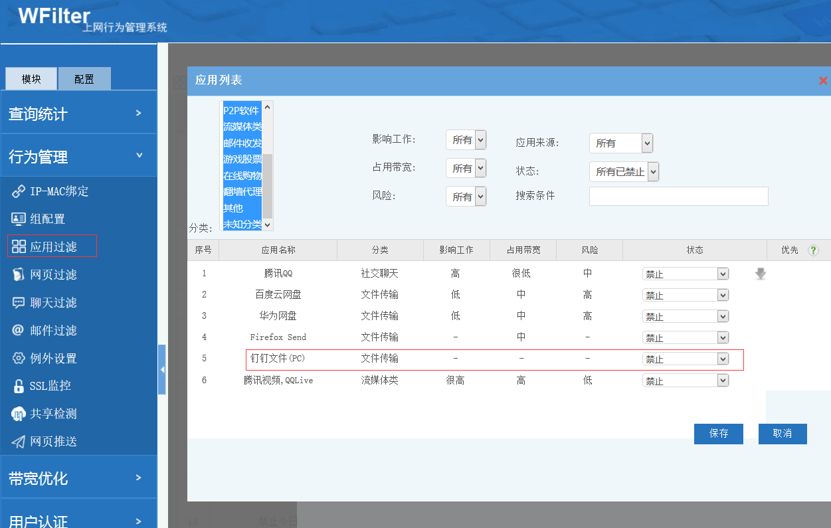Open the 状态 filter dropdown showing 所有已禁止

[x=624, y=171]
